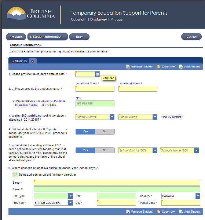The width and height of the screenshot is (205, 220).
Task: Click the bottom Copy row clipboard icon
Action: point(158,212)
